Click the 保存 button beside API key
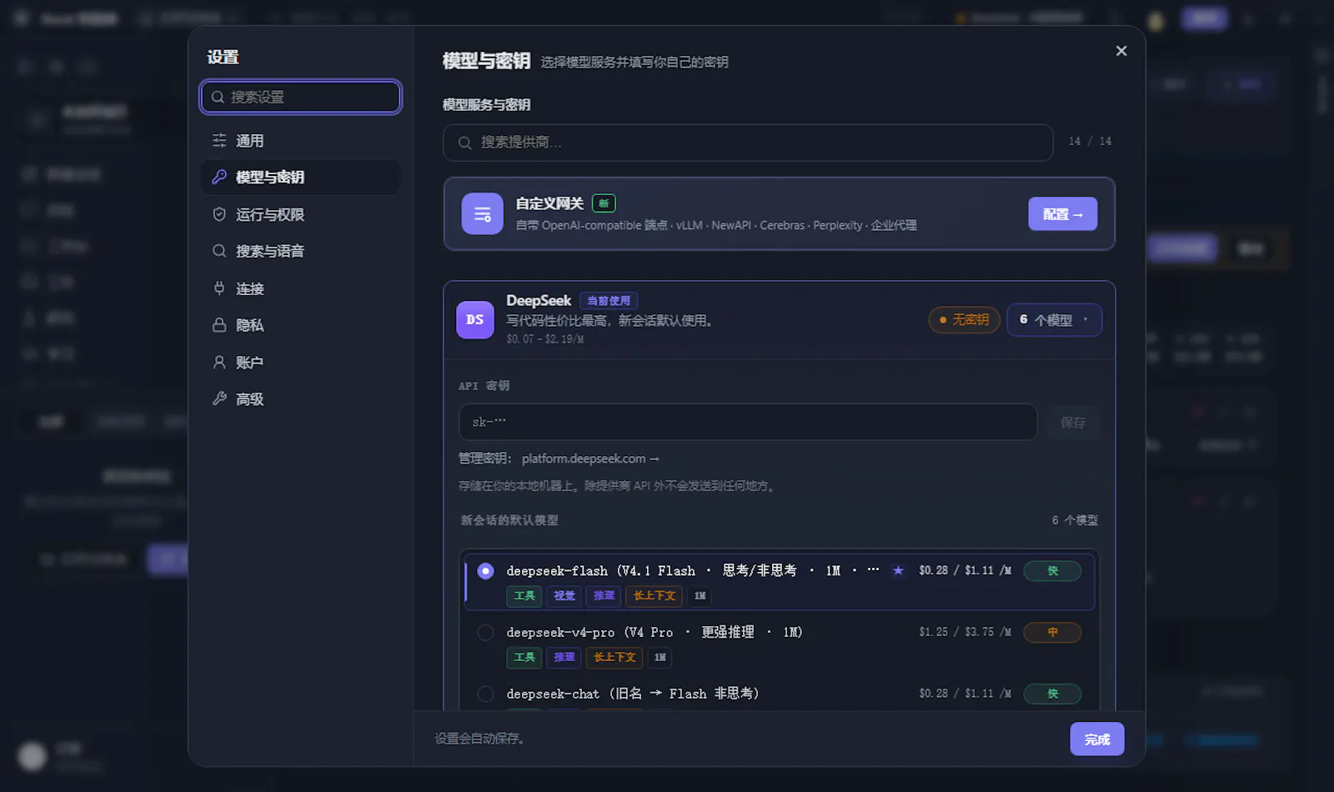 click(1073, 423)
